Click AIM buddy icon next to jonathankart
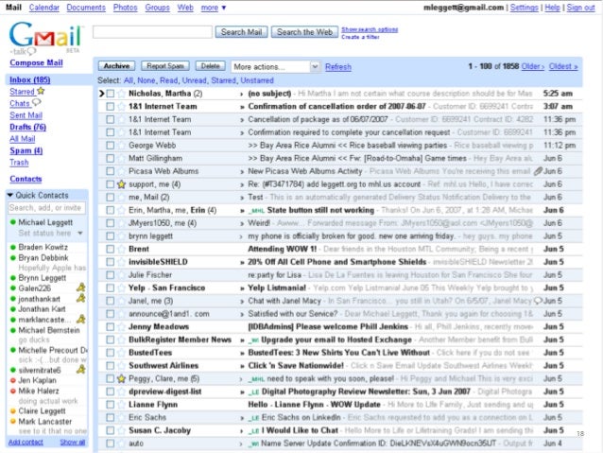The height and width of the screenshot is (453, 603). (x=80, y=298)
